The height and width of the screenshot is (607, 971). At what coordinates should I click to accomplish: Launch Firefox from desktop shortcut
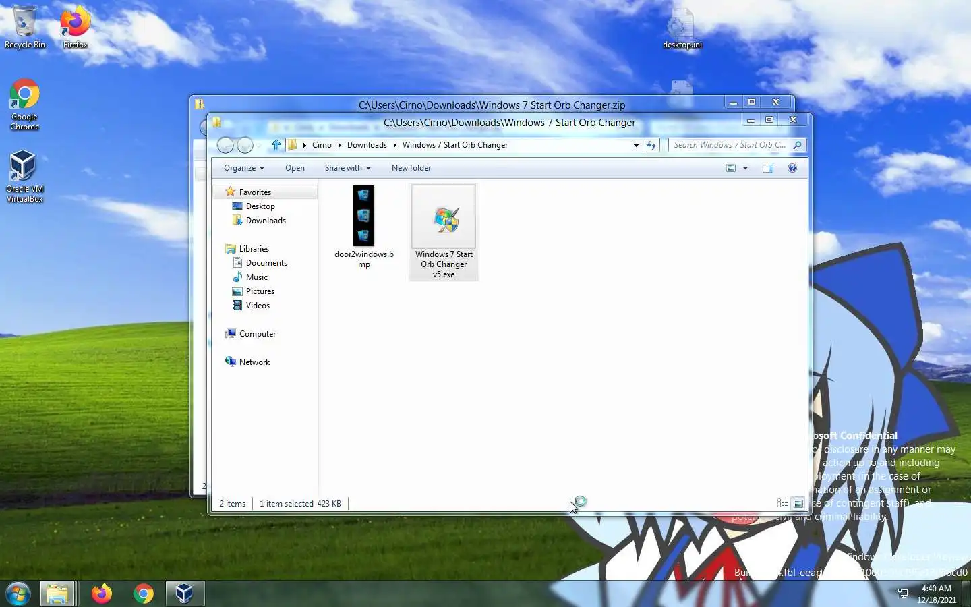click(75, 27)
